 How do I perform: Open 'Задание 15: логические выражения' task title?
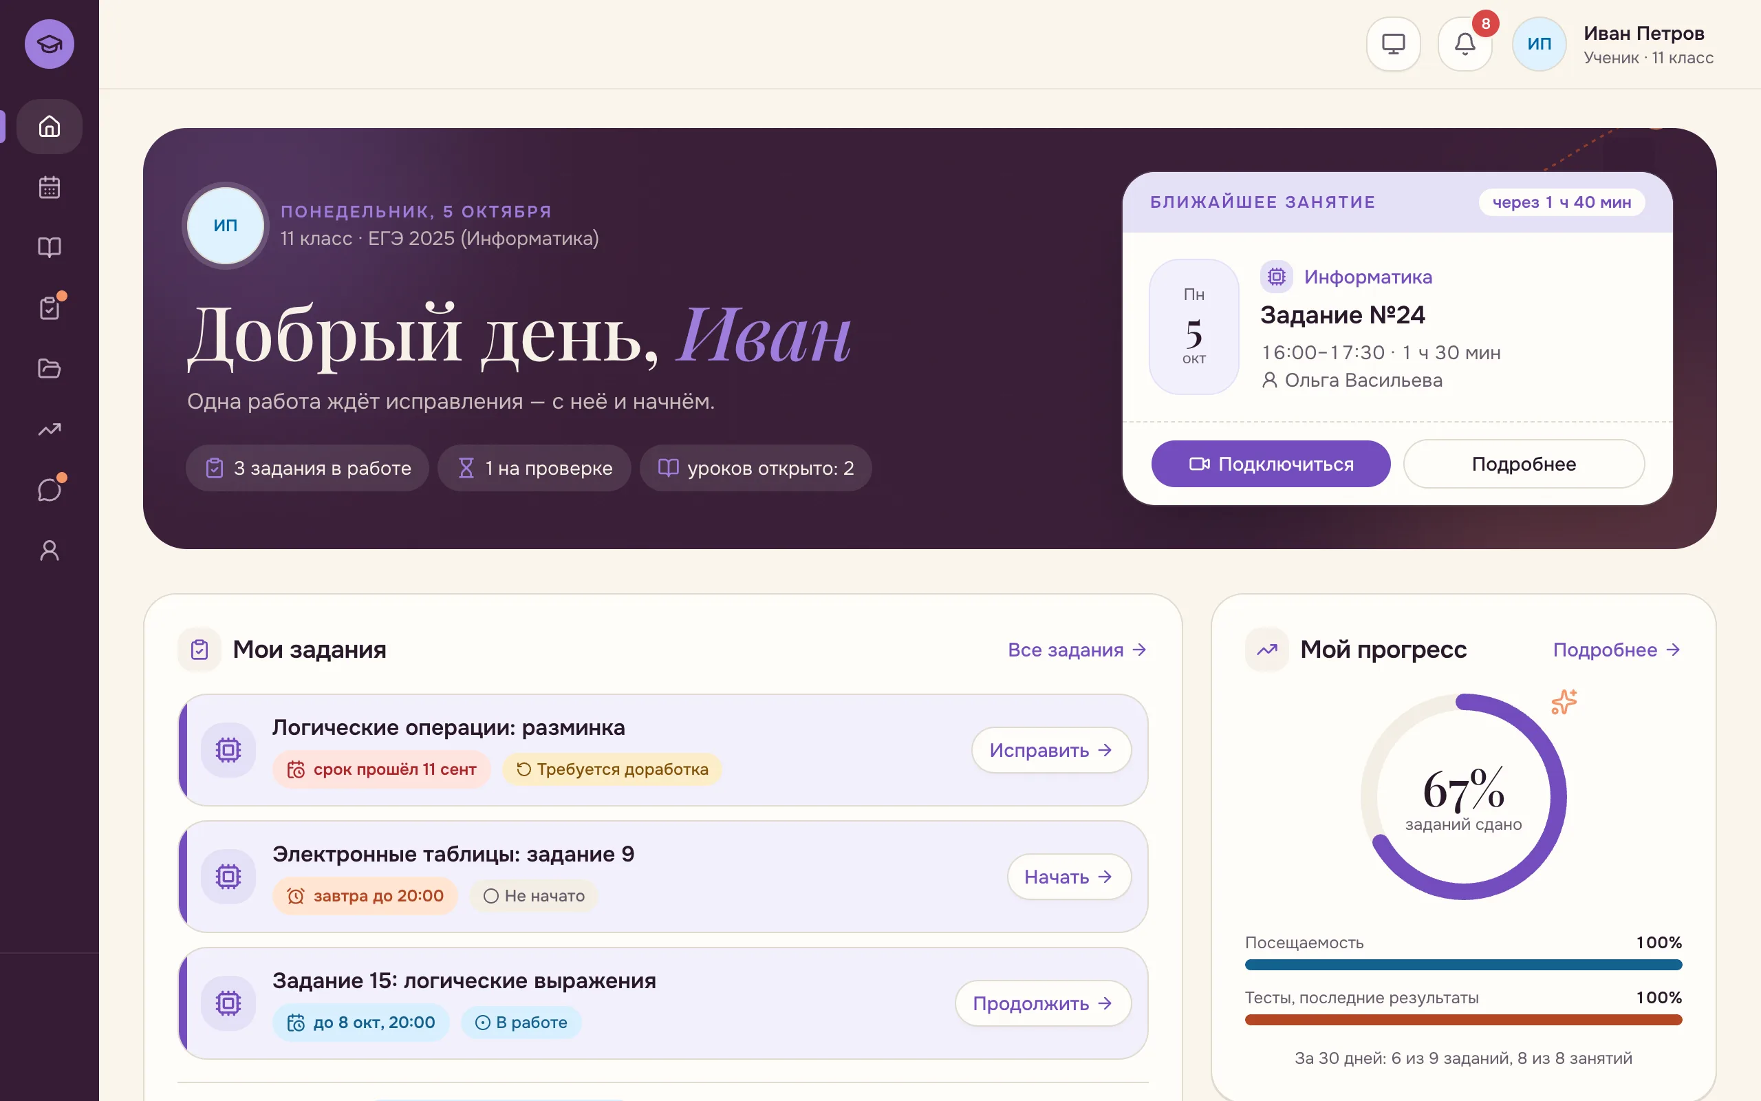(464, 981)
